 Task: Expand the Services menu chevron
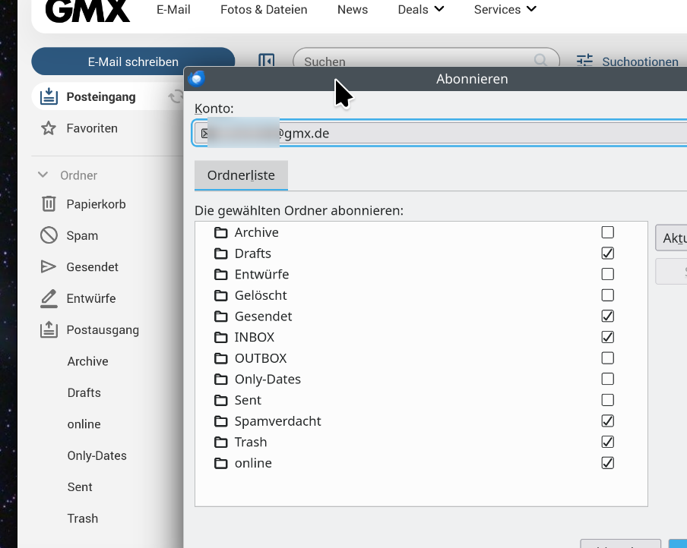(531, 9)
